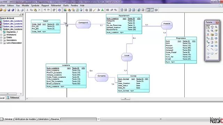Select the rounded rectangle tool in Palette
Screen dimensions: 223x125
tap(212, 53)
